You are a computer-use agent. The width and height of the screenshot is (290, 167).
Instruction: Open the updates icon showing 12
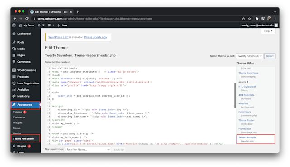(x=41, y=25)
